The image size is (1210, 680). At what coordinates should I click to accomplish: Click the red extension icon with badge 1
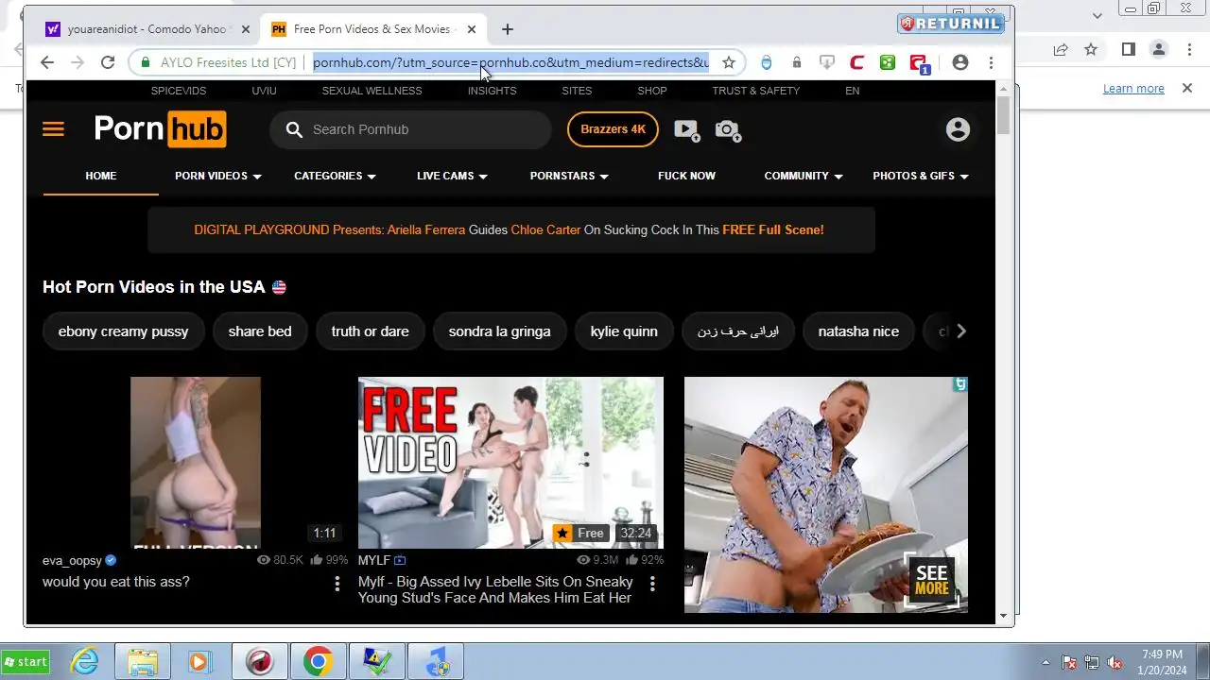coord(919,63)
